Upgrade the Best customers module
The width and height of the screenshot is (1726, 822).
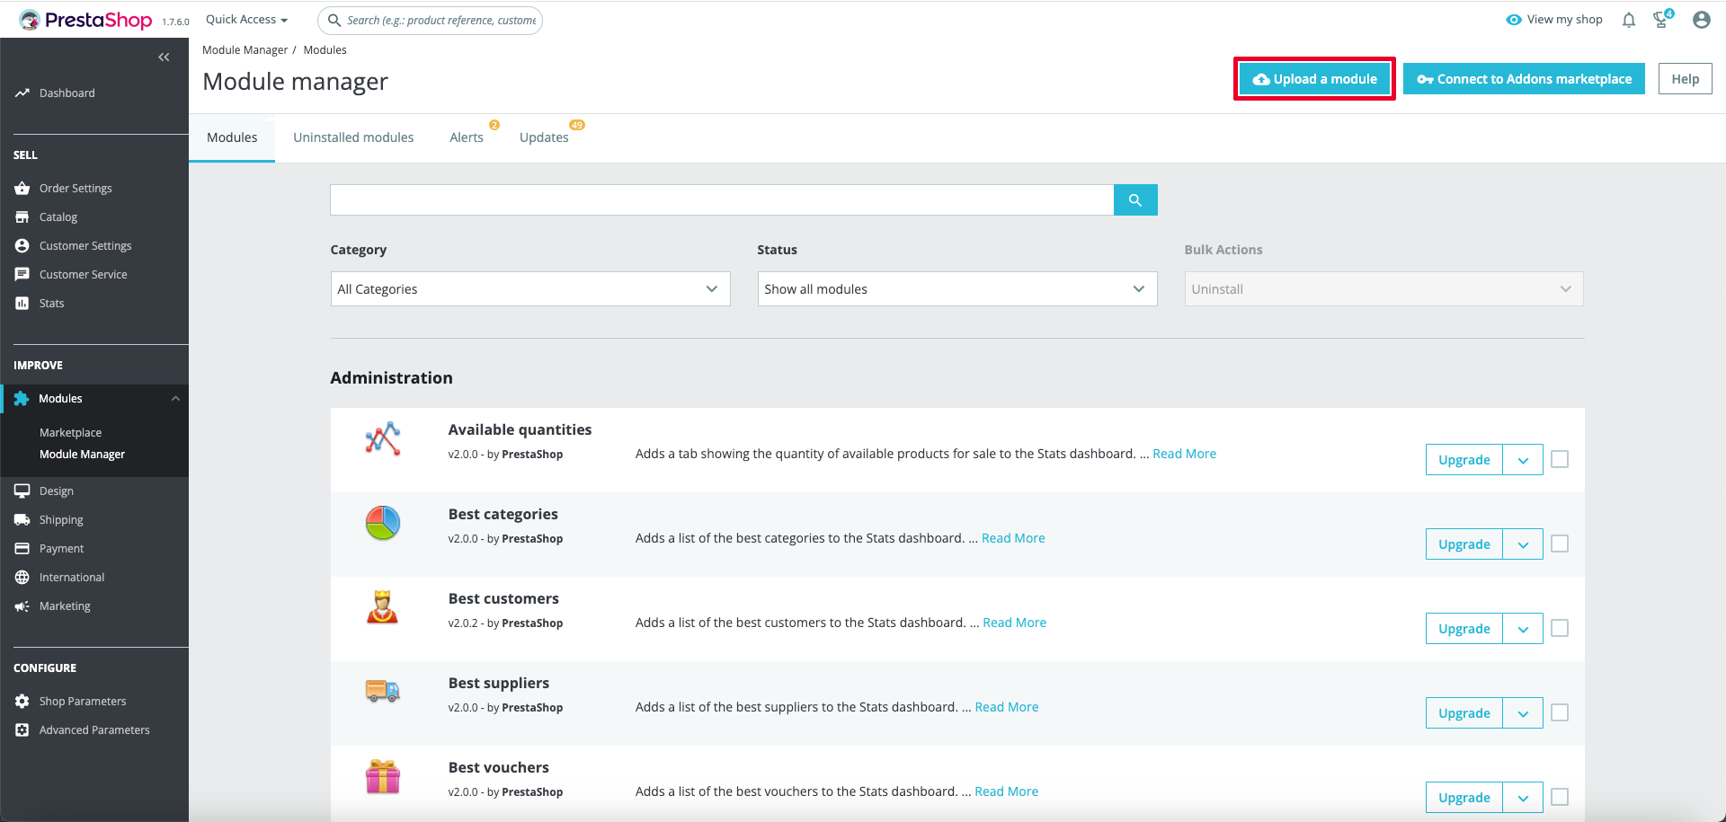coord(1464,629)
